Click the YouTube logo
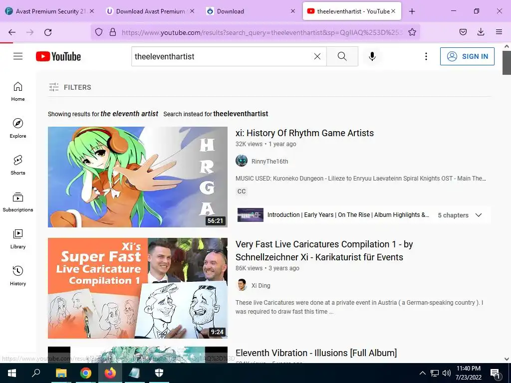Screen dimensions: 511x383 click(58, 56)
